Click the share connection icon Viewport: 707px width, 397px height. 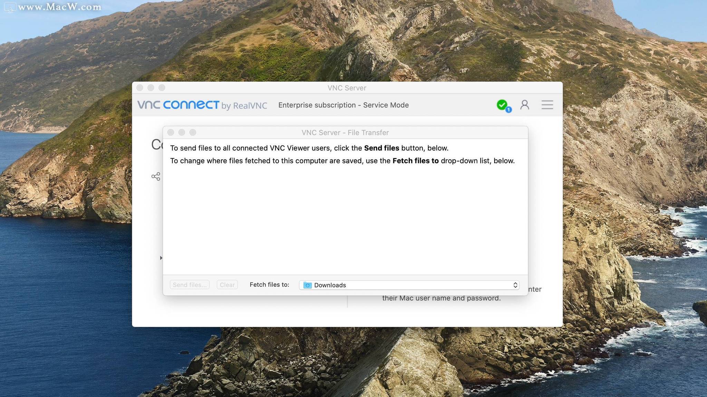(x=156, y=176)
